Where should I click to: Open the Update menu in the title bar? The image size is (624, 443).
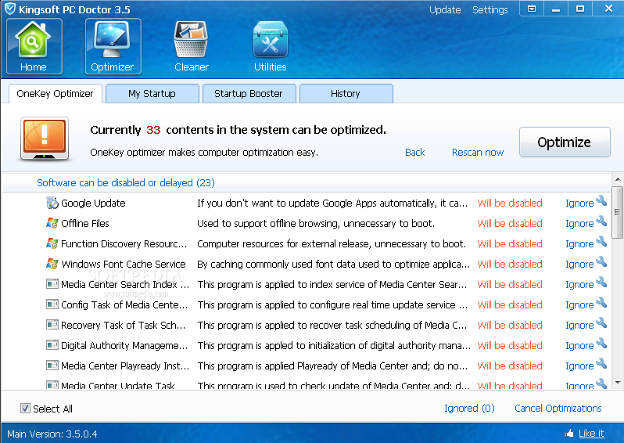445,9
